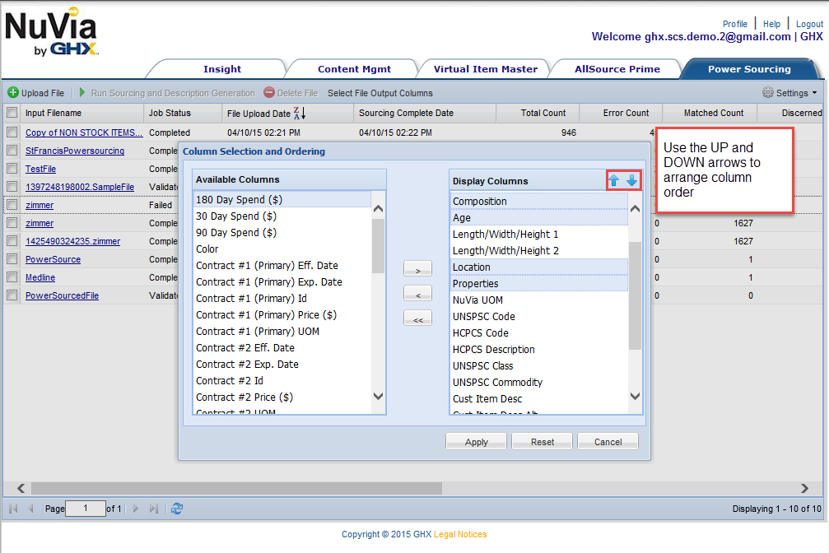
Task: Go to previous page icon
Action: tap(30, 508)
